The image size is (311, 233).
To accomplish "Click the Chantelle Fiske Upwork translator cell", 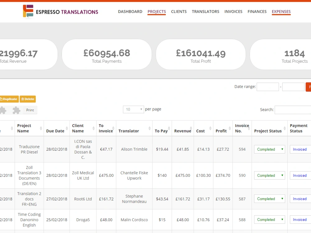I will tap(134, 176).
